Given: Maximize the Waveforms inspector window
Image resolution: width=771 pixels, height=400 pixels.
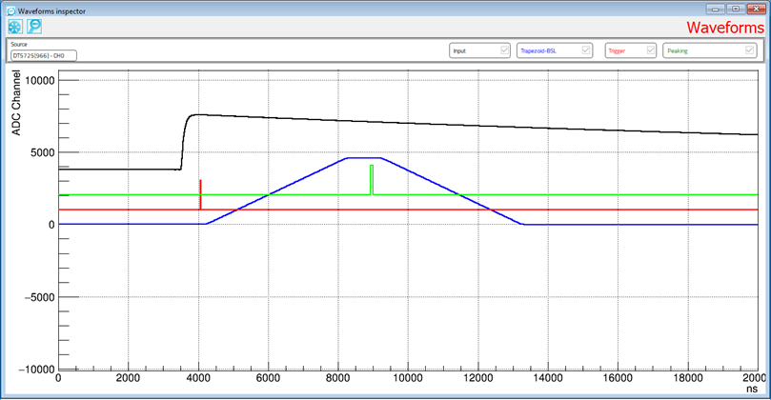Looking at the screenshot, I should pyautogui.click(x=736, y=9).
